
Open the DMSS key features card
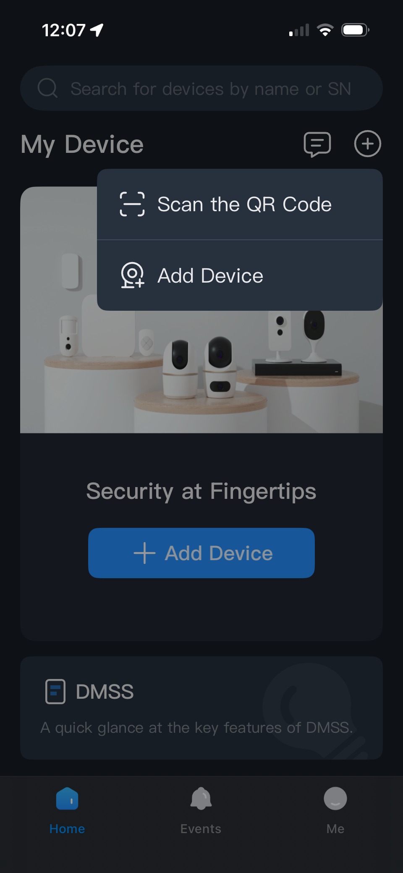pyautogui.click(x=201, y=708)
